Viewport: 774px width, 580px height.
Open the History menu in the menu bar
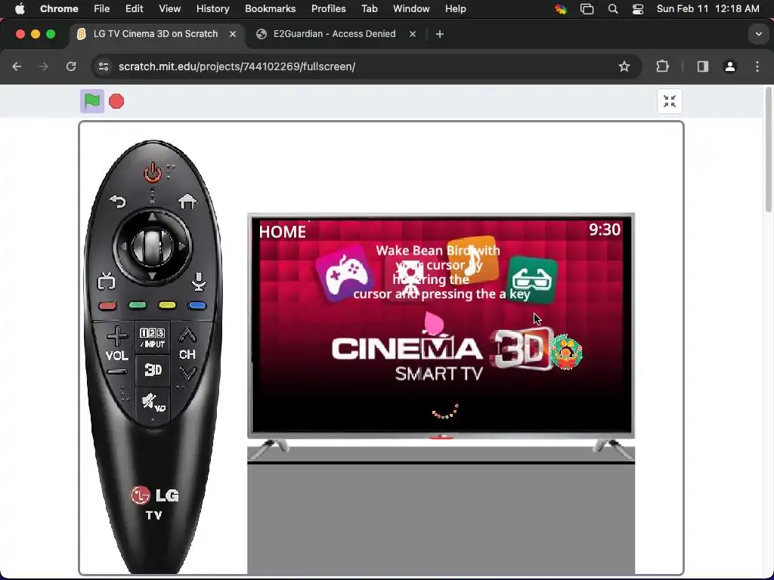point(212,9)
